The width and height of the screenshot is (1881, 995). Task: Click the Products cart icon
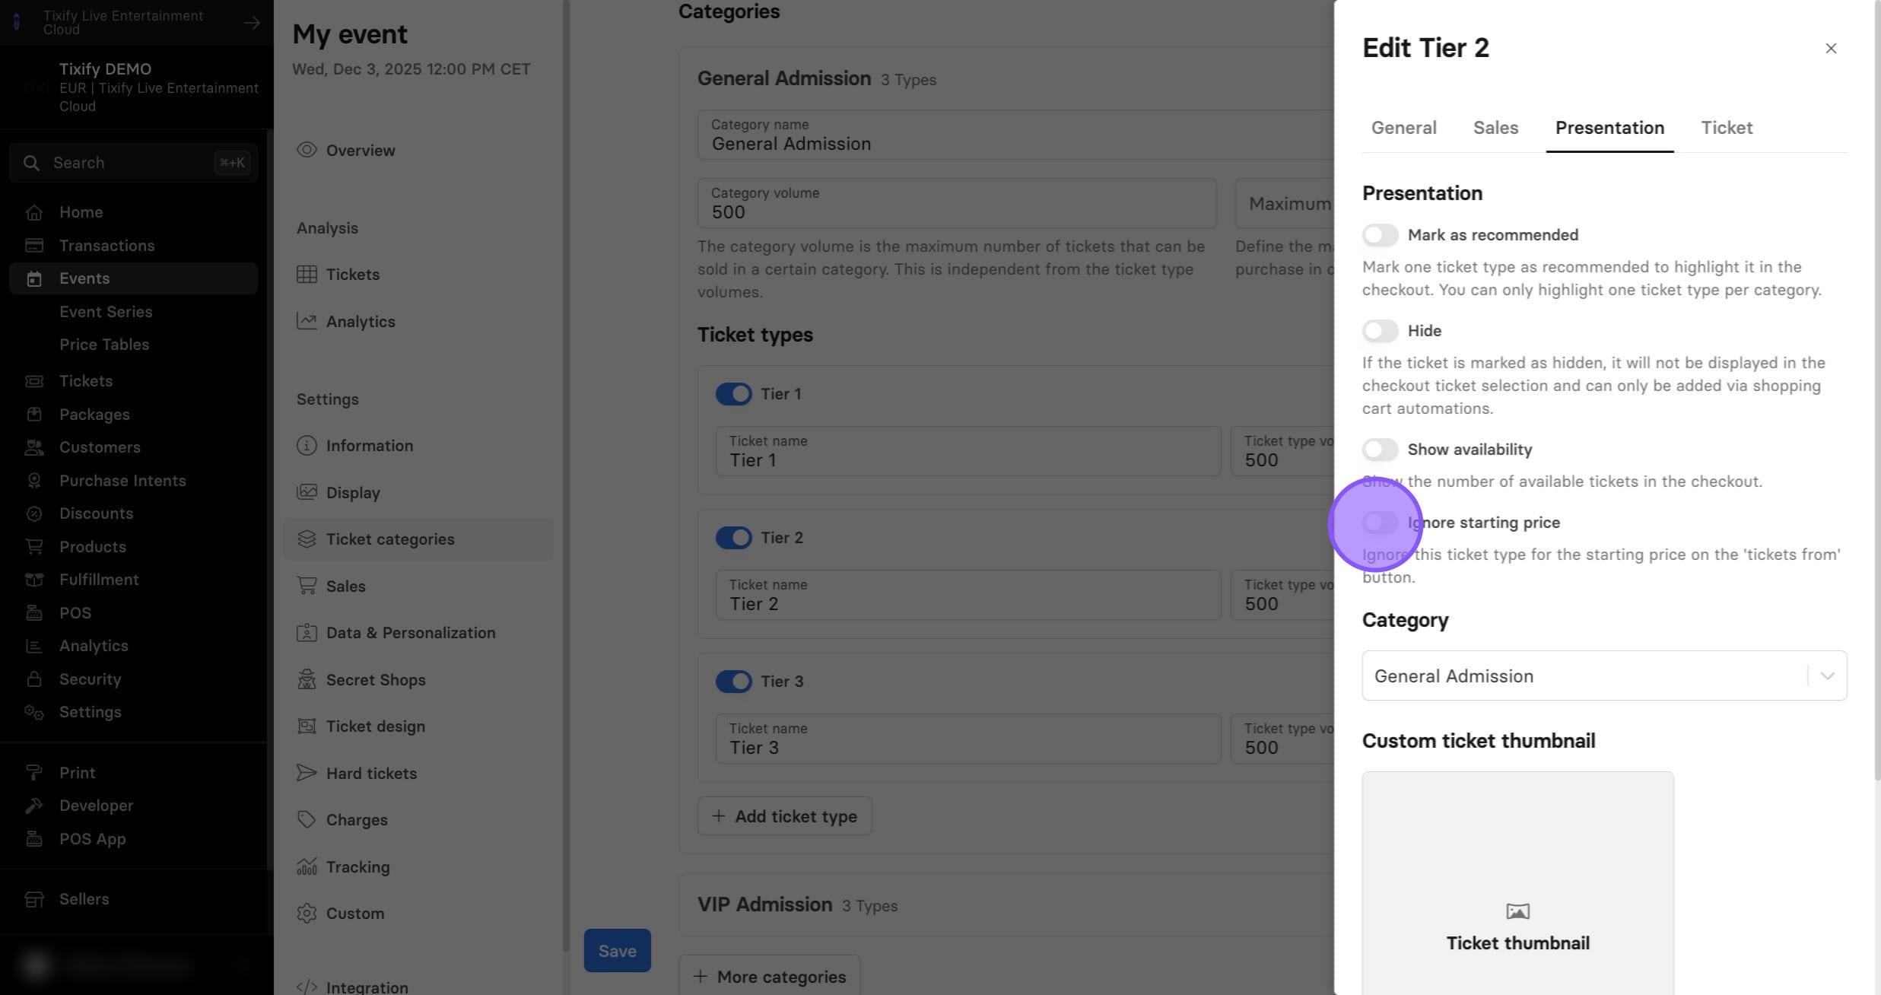[x=33, y=547]
